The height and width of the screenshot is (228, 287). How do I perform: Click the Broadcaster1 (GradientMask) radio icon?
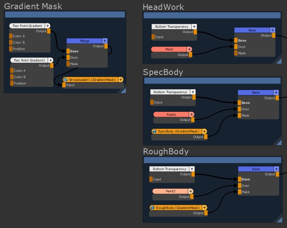click(66, 80)
